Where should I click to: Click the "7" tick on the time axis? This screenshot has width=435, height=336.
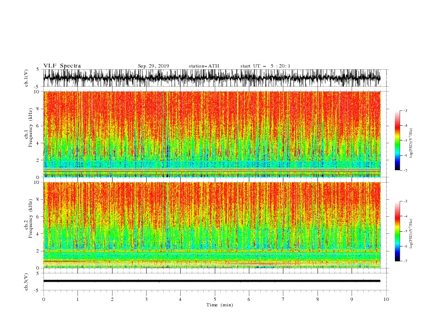tap(283, 299)
